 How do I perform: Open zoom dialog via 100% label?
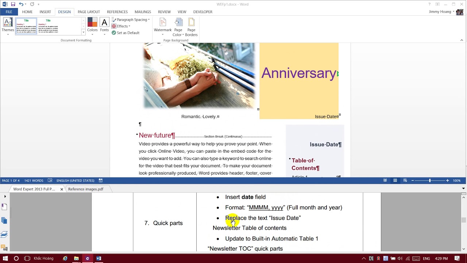[456, 180]
